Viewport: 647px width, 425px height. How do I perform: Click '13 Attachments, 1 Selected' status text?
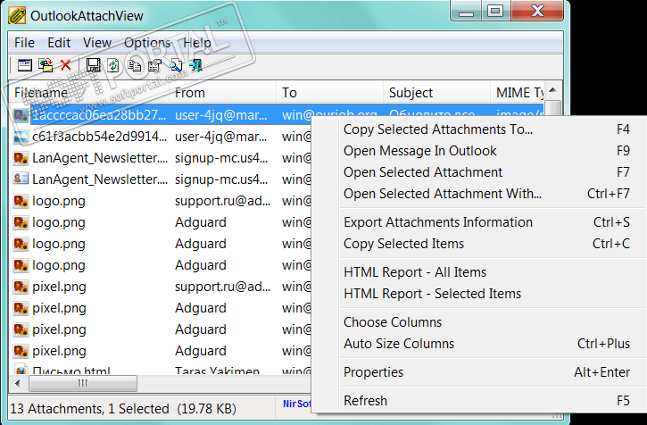click(x=89, y=408)
